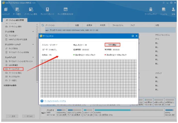
Task: Select the SSDシステム(NTFS) partition block
Action: click(75, 113)
